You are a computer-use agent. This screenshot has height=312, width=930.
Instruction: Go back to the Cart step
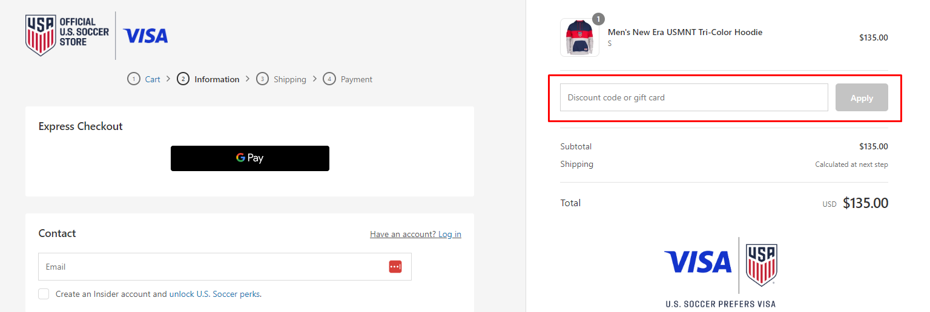pos(153,79)
